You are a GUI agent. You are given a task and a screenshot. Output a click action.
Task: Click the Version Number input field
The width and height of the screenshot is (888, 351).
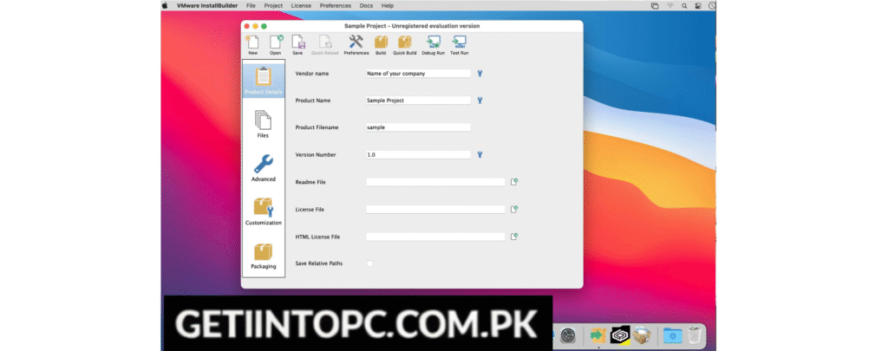tap(418, 154)
